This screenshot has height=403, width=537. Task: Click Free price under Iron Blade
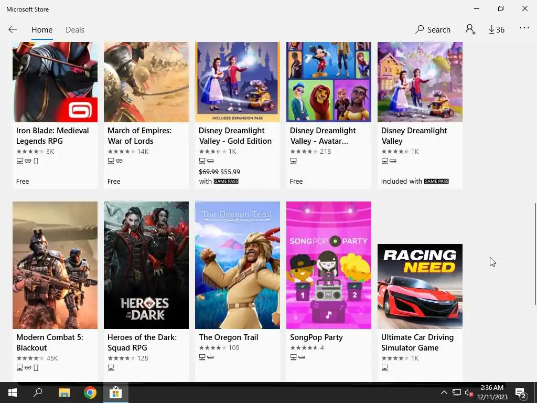(x=23, y=181)
